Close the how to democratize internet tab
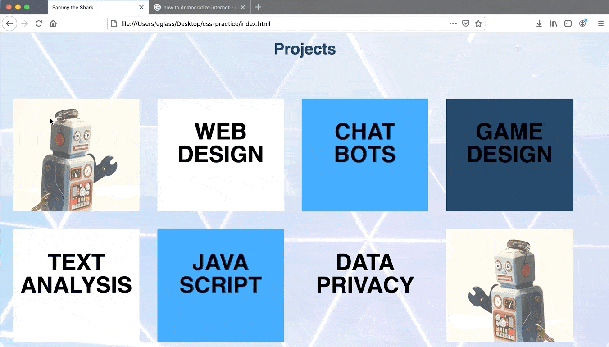 point(243,7)
